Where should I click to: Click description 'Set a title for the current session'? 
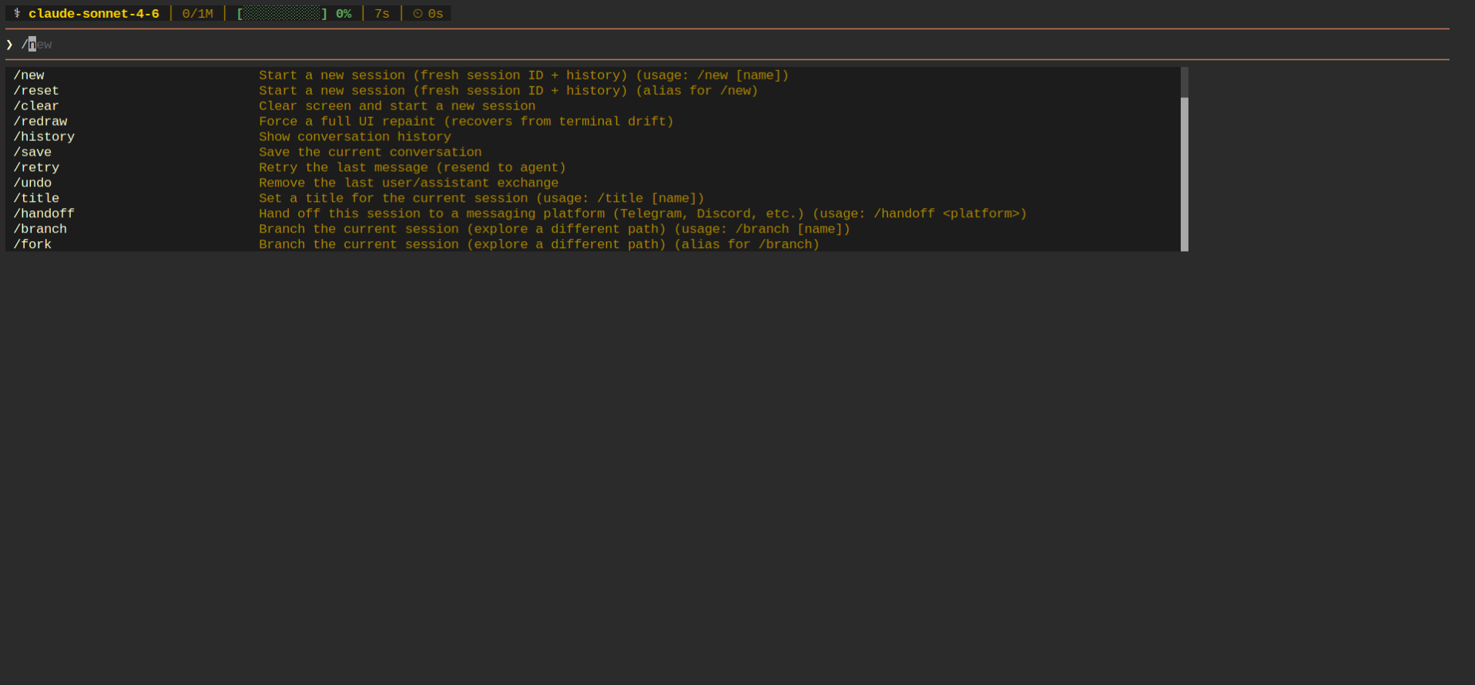(x=481, y=198)
